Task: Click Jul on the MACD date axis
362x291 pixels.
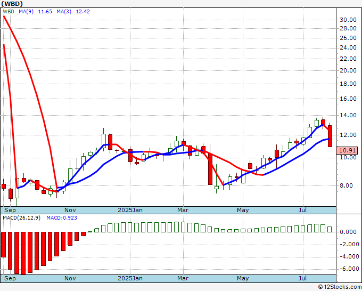Action: click(x=303, y=278)
